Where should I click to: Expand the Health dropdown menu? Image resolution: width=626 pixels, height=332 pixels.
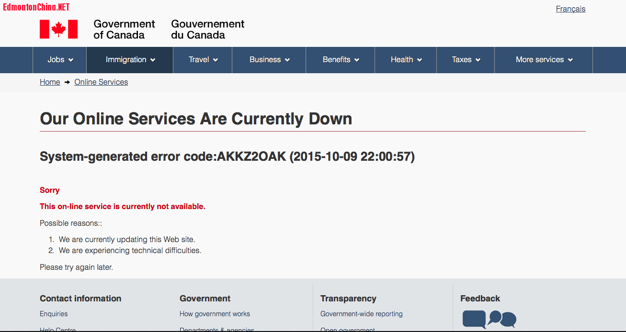pos(405,60)
